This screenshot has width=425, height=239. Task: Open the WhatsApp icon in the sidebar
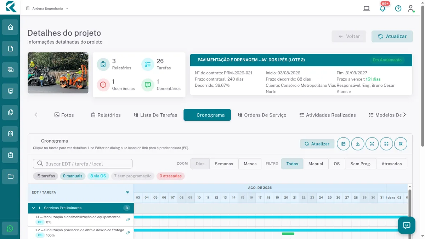[10, 229]
